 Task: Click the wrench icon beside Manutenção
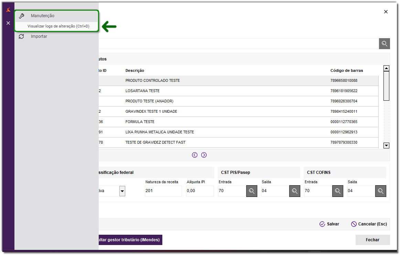point(22,16)
